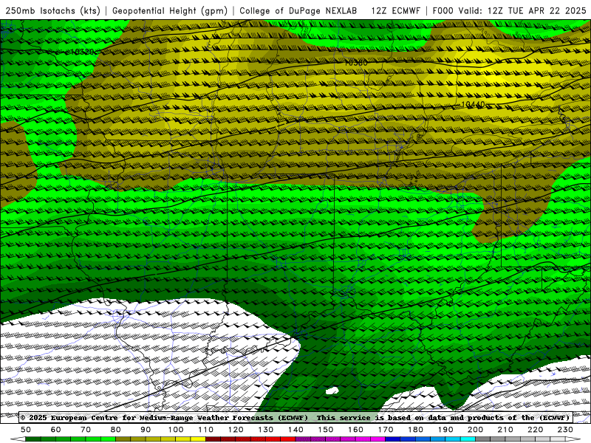Click the purple swatch right of 140

(x=303, y=439)
